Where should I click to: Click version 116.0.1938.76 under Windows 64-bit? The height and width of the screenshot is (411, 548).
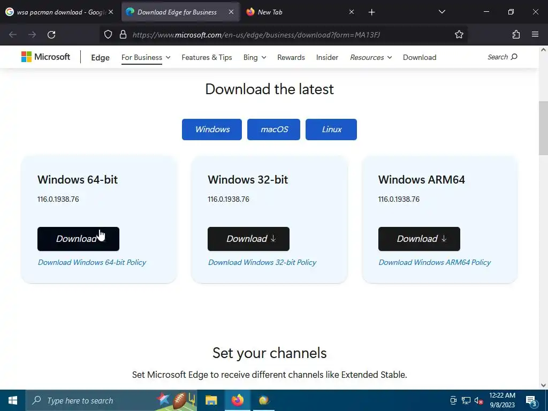click(58, 199)
